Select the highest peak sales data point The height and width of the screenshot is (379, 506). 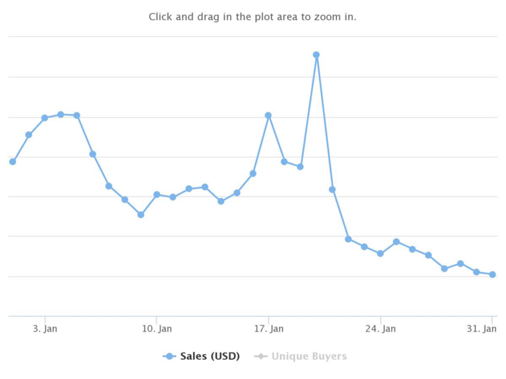tap(316, 55)
